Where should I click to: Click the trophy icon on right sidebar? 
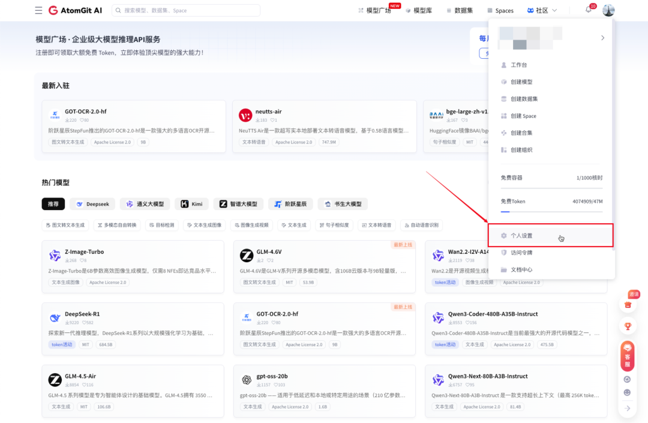click(x=628, y=326)
